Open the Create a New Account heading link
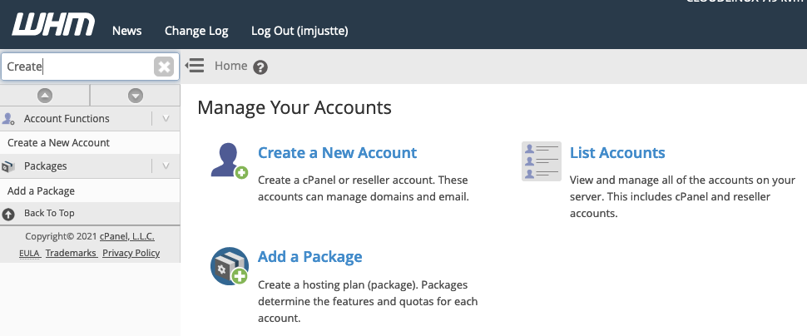807x336 pixels. pos(337,153)
